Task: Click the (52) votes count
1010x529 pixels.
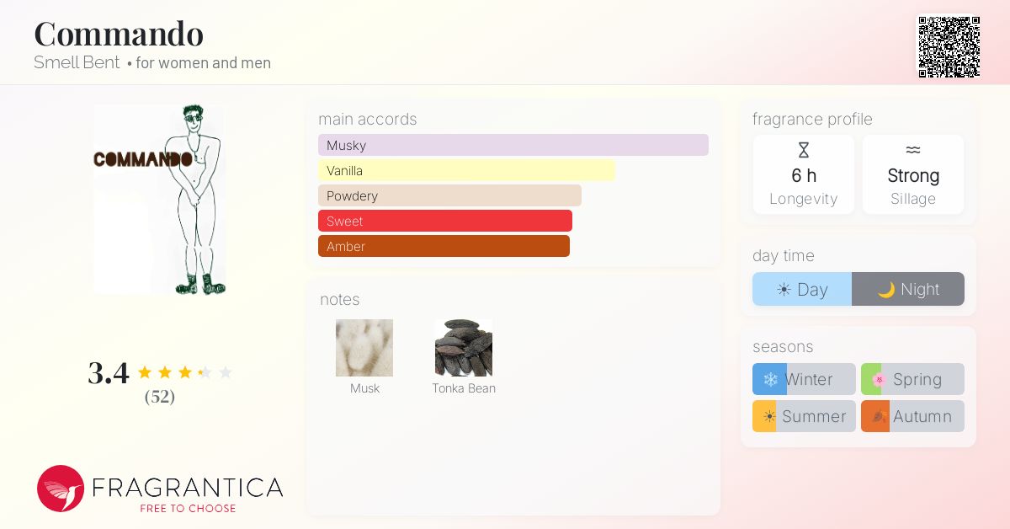Action: tap(160, 397)
